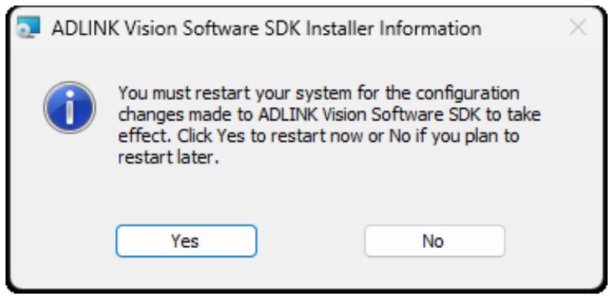
Task: Click the 'You must restart your system' line
Action: click(319, 94)
